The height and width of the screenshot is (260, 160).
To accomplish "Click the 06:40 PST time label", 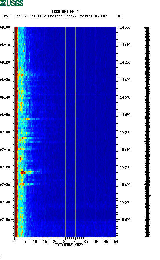I will coord(5,97).
